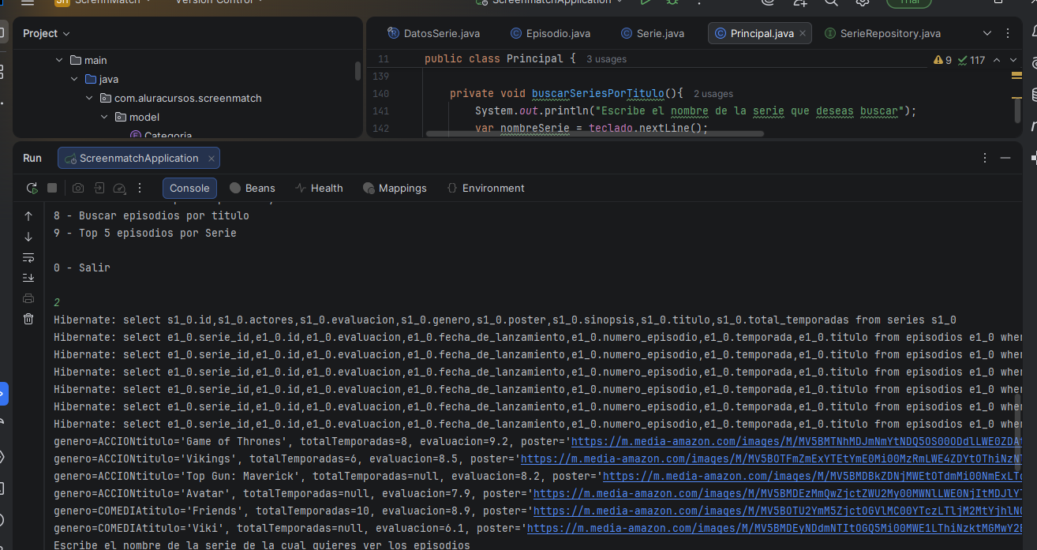
Task: Toggle soft-wrap in the console
Action: (28, 257)
